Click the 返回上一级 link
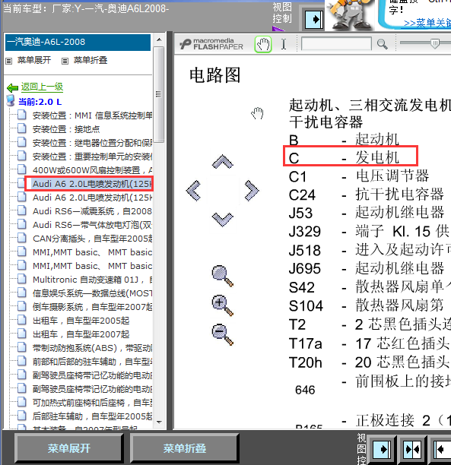The height and width of the screenshot is (465, 451). pos(42,87)
